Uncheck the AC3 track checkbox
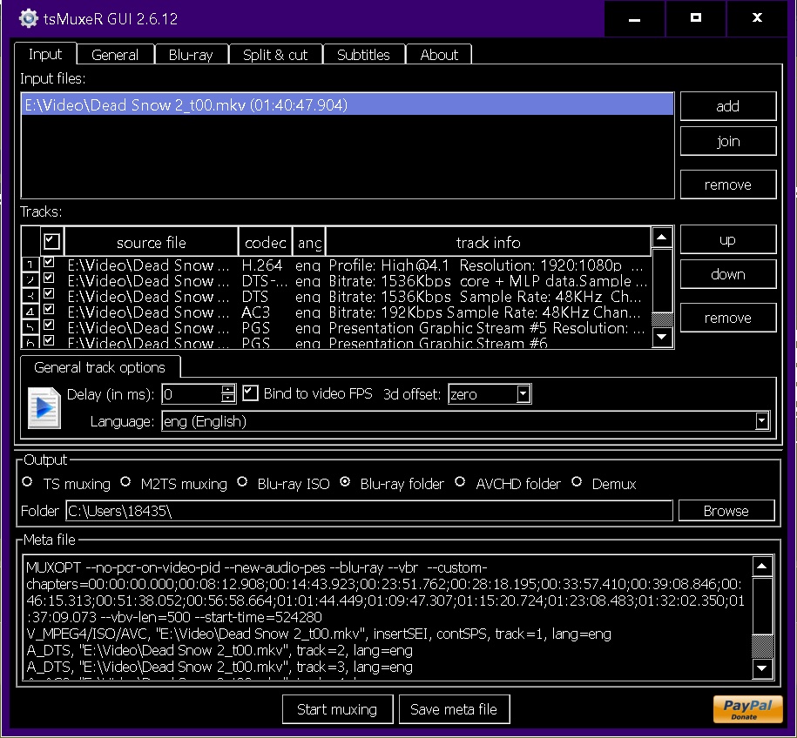The height and width of the screenshot is (738, 797). coord(49,309)
